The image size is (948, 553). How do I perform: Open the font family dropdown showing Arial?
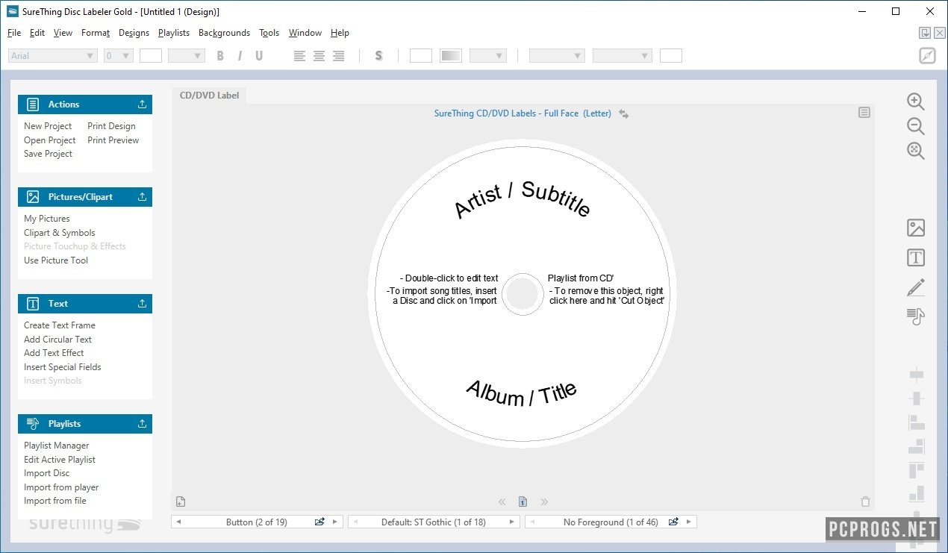click(52, 55)
